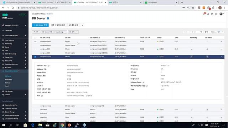Click the DB Server 이름 column header

click(x=95, y=38)
